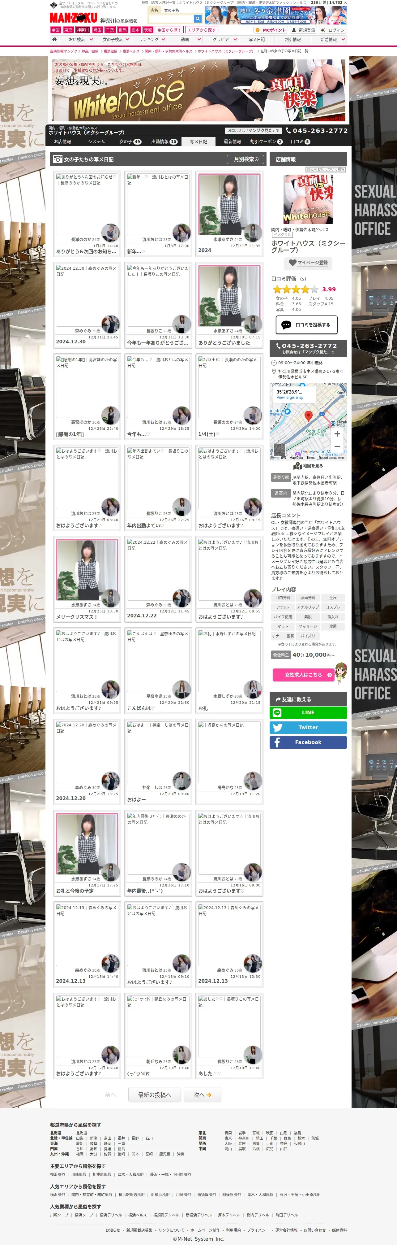Focus the shop name search input field
This screenshot has height=1245, width=397.
[171, 18]
